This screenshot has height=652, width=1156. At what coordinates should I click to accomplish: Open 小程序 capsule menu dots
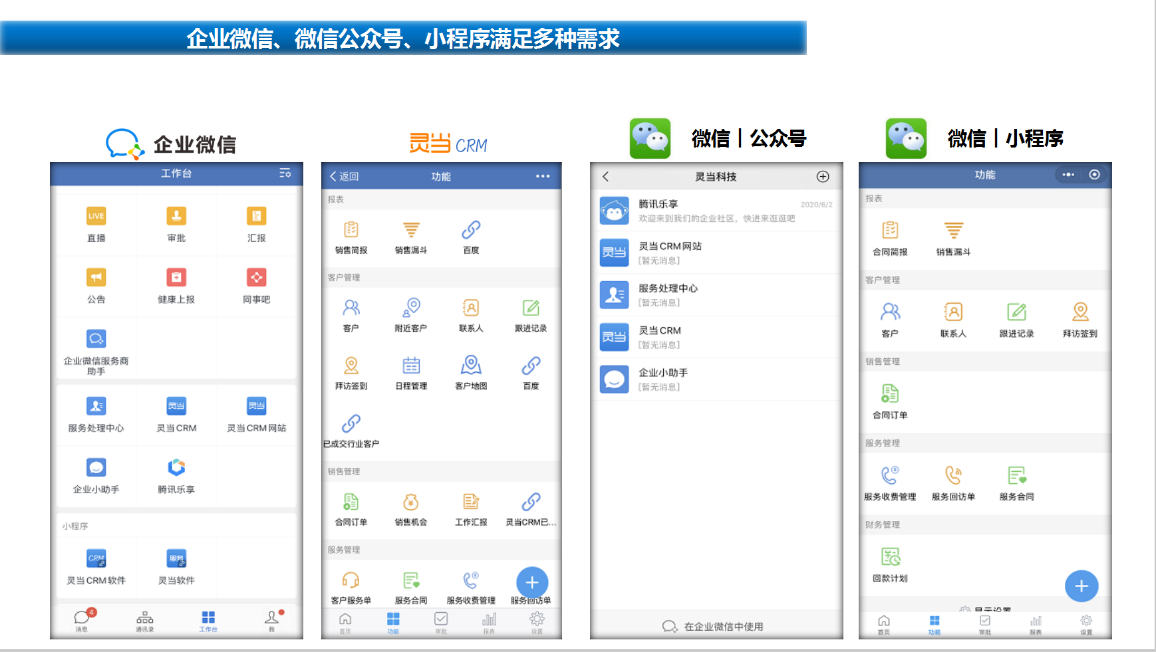click(1068, 175)
